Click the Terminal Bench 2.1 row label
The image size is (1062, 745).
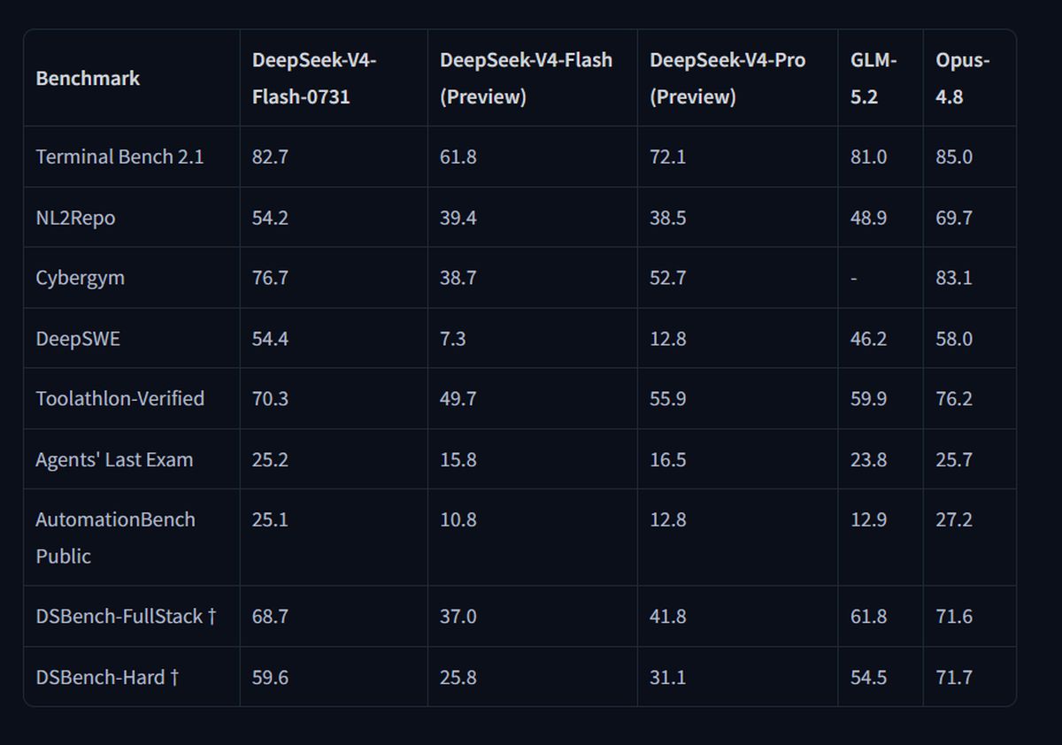click(119, 157)
